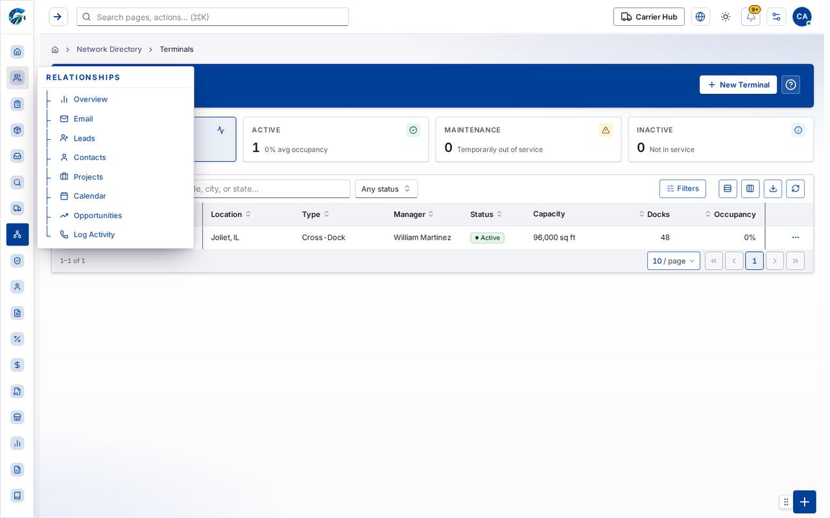Focus the global search pages field
Screen dimensions: 830x518
pyautogui.click(x=213, y=17)
